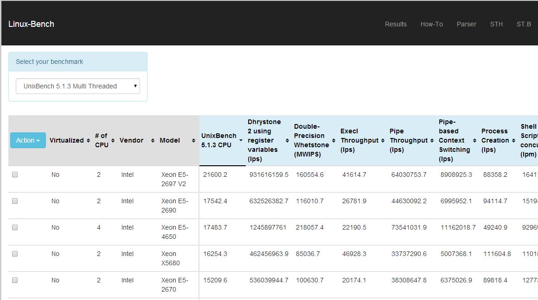538x300 pixels.
Task: Sort table by Vendor column arrows
Action: [x=153, y=141]
